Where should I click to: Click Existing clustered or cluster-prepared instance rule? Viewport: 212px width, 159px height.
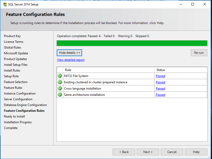click(96, 82)
